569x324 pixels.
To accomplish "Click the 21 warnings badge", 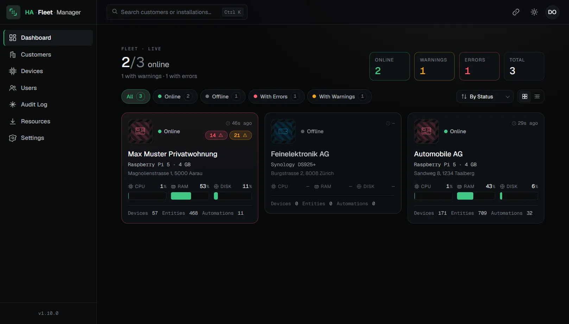I will [x=241, y=135].
